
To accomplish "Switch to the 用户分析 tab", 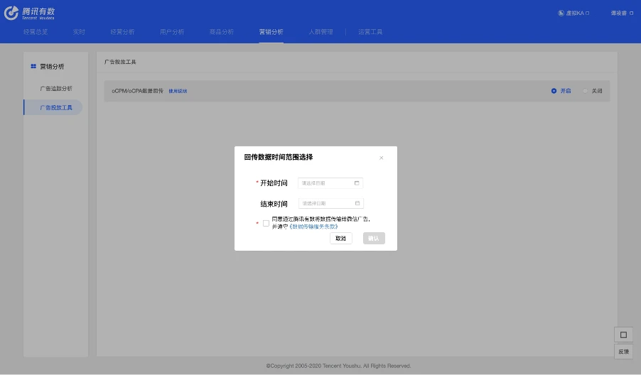I will [172, 32].
